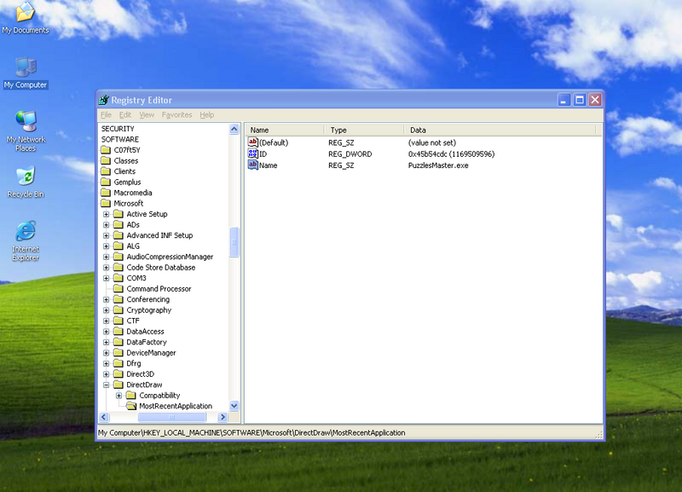Click the Classes folder icon
Screen dimensions: 682x492
106,160
